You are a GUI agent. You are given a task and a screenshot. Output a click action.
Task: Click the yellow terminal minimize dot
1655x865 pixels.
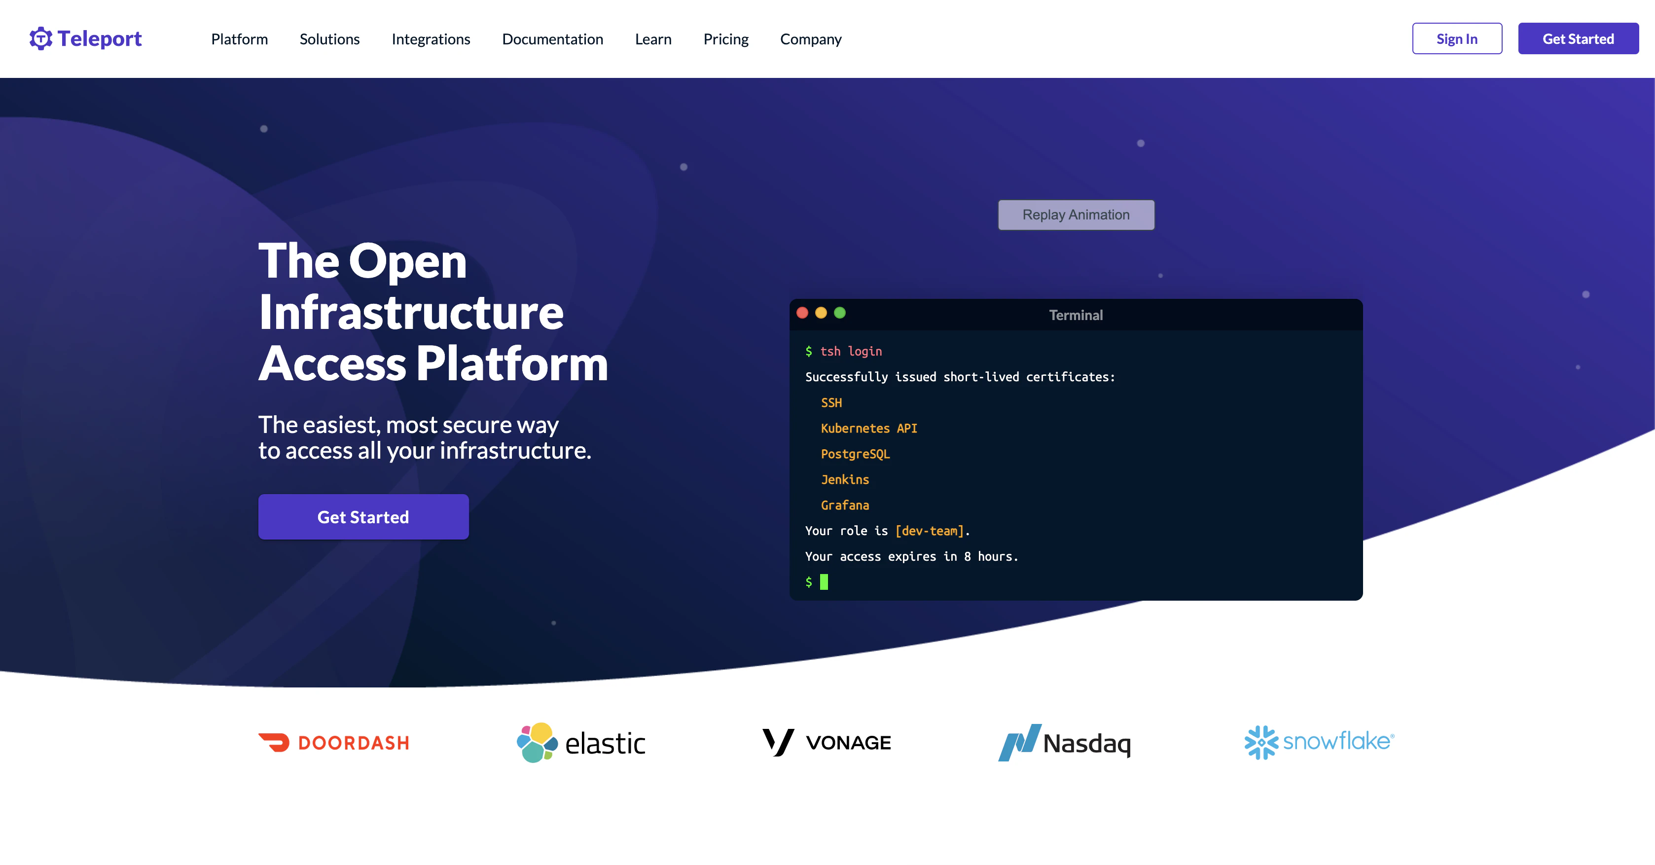(x=821, y=313)
